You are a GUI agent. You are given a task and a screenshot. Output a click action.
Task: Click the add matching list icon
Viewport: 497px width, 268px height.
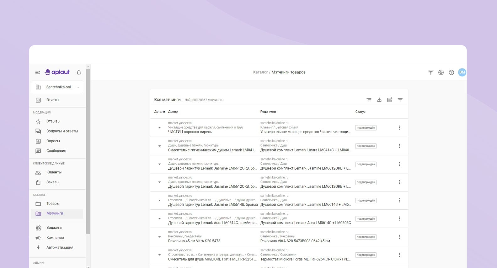point(389,100)
